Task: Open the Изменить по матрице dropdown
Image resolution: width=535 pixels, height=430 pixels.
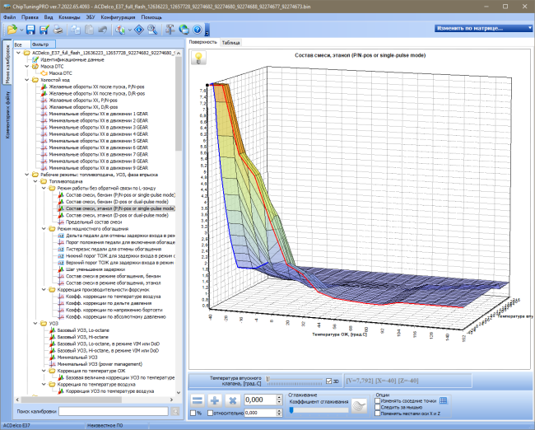Action: point(483,28)
